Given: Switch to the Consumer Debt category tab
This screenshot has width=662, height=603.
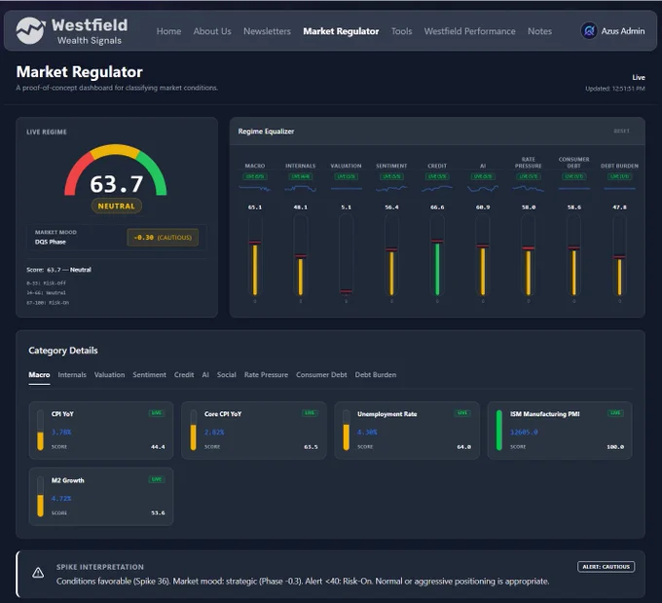Looking at the screenshot, I should (x=321, y=375).
